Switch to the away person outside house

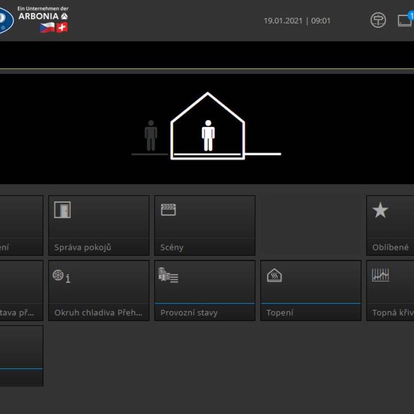tap(151, 136)
